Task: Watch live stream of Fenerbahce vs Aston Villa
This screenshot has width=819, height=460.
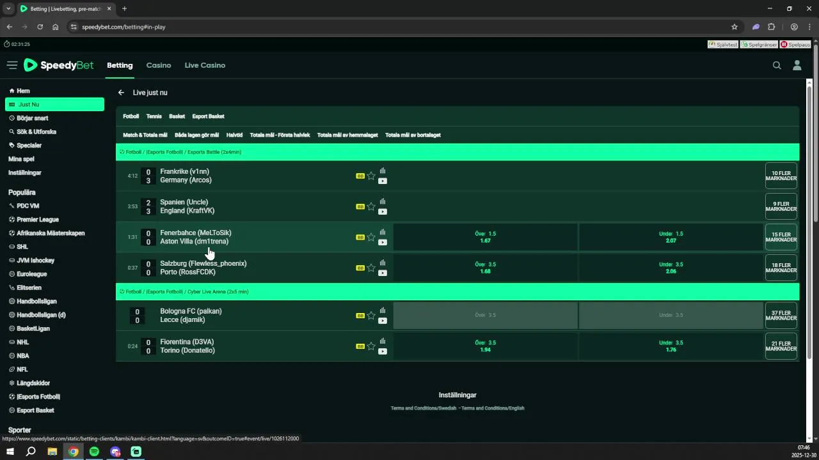Action: [x=383, y=242]
